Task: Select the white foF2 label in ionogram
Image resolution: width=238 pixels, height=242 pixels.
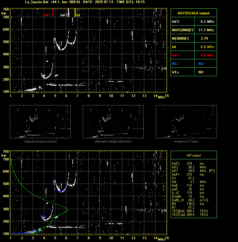Action: (64, 15)
